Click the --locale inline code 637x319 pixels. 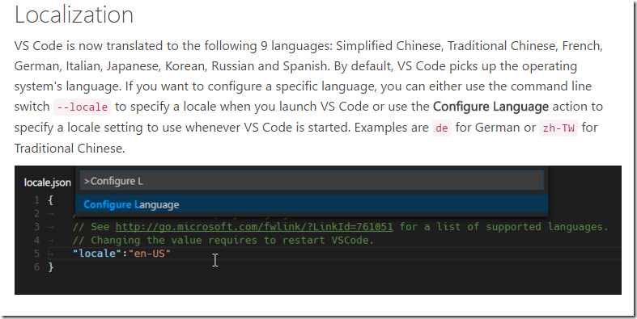point(82,107)
